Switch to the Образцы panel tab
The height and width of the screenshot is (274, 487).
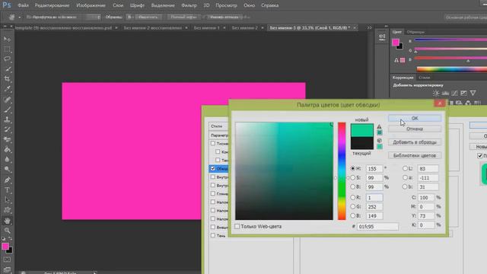(415, 32)
